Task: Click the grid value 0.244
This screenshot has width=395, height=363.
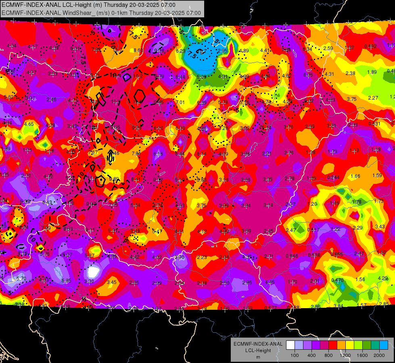Action: click(333, 177)
